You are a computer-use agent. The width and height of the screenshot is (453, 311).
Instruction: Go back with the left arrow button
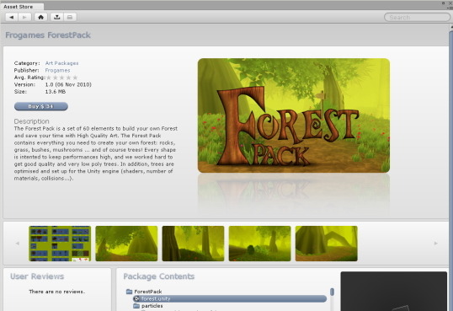coord(12,18)
